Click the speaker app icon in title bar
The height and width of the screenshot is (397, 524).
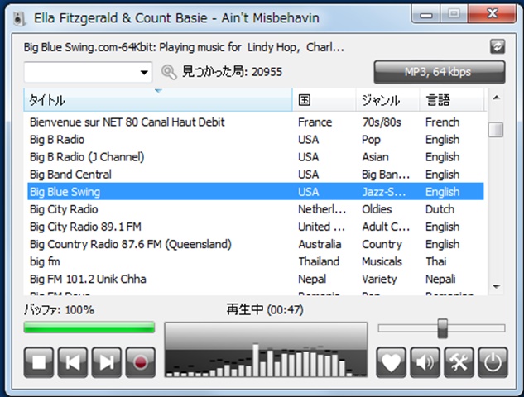coord(19,18)
